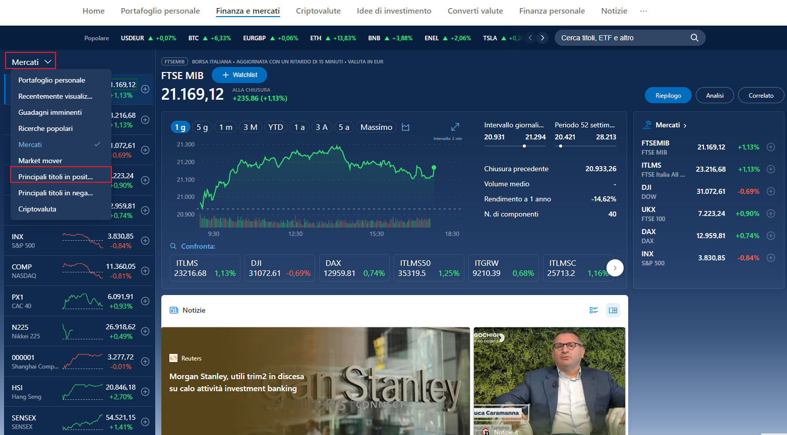787x435 pixels.
Task: Open the Luca Caramanna video thumbnail
Action: [x=550, y=381]
